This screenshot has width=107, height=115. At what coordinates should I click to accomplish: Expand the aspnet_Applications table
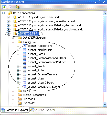[18, 46]
